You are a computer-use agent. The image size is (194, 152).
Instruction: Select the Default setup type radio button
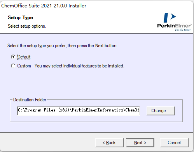(x=13, y=57)
